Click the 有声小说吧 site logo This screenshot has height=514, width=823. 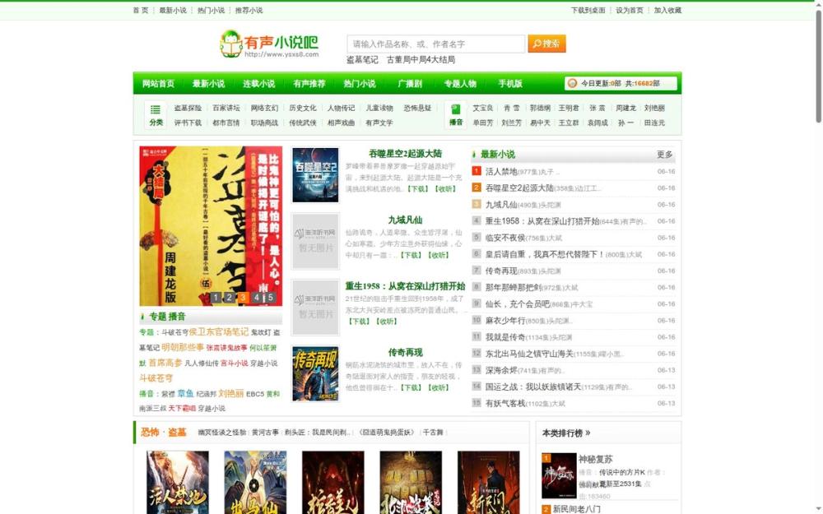coord(269,44)
